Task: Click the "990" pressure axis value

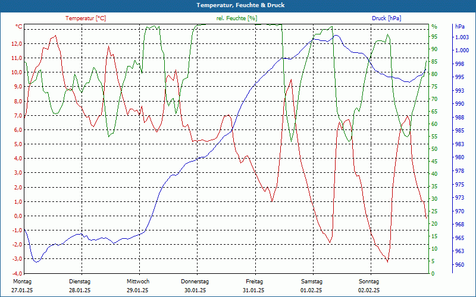Action: click(459, 103)
